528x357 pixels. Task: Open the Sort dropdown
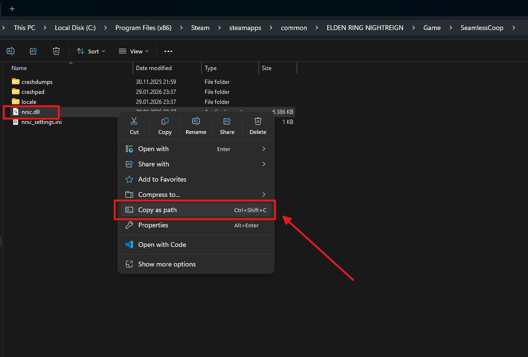point(91,51)
